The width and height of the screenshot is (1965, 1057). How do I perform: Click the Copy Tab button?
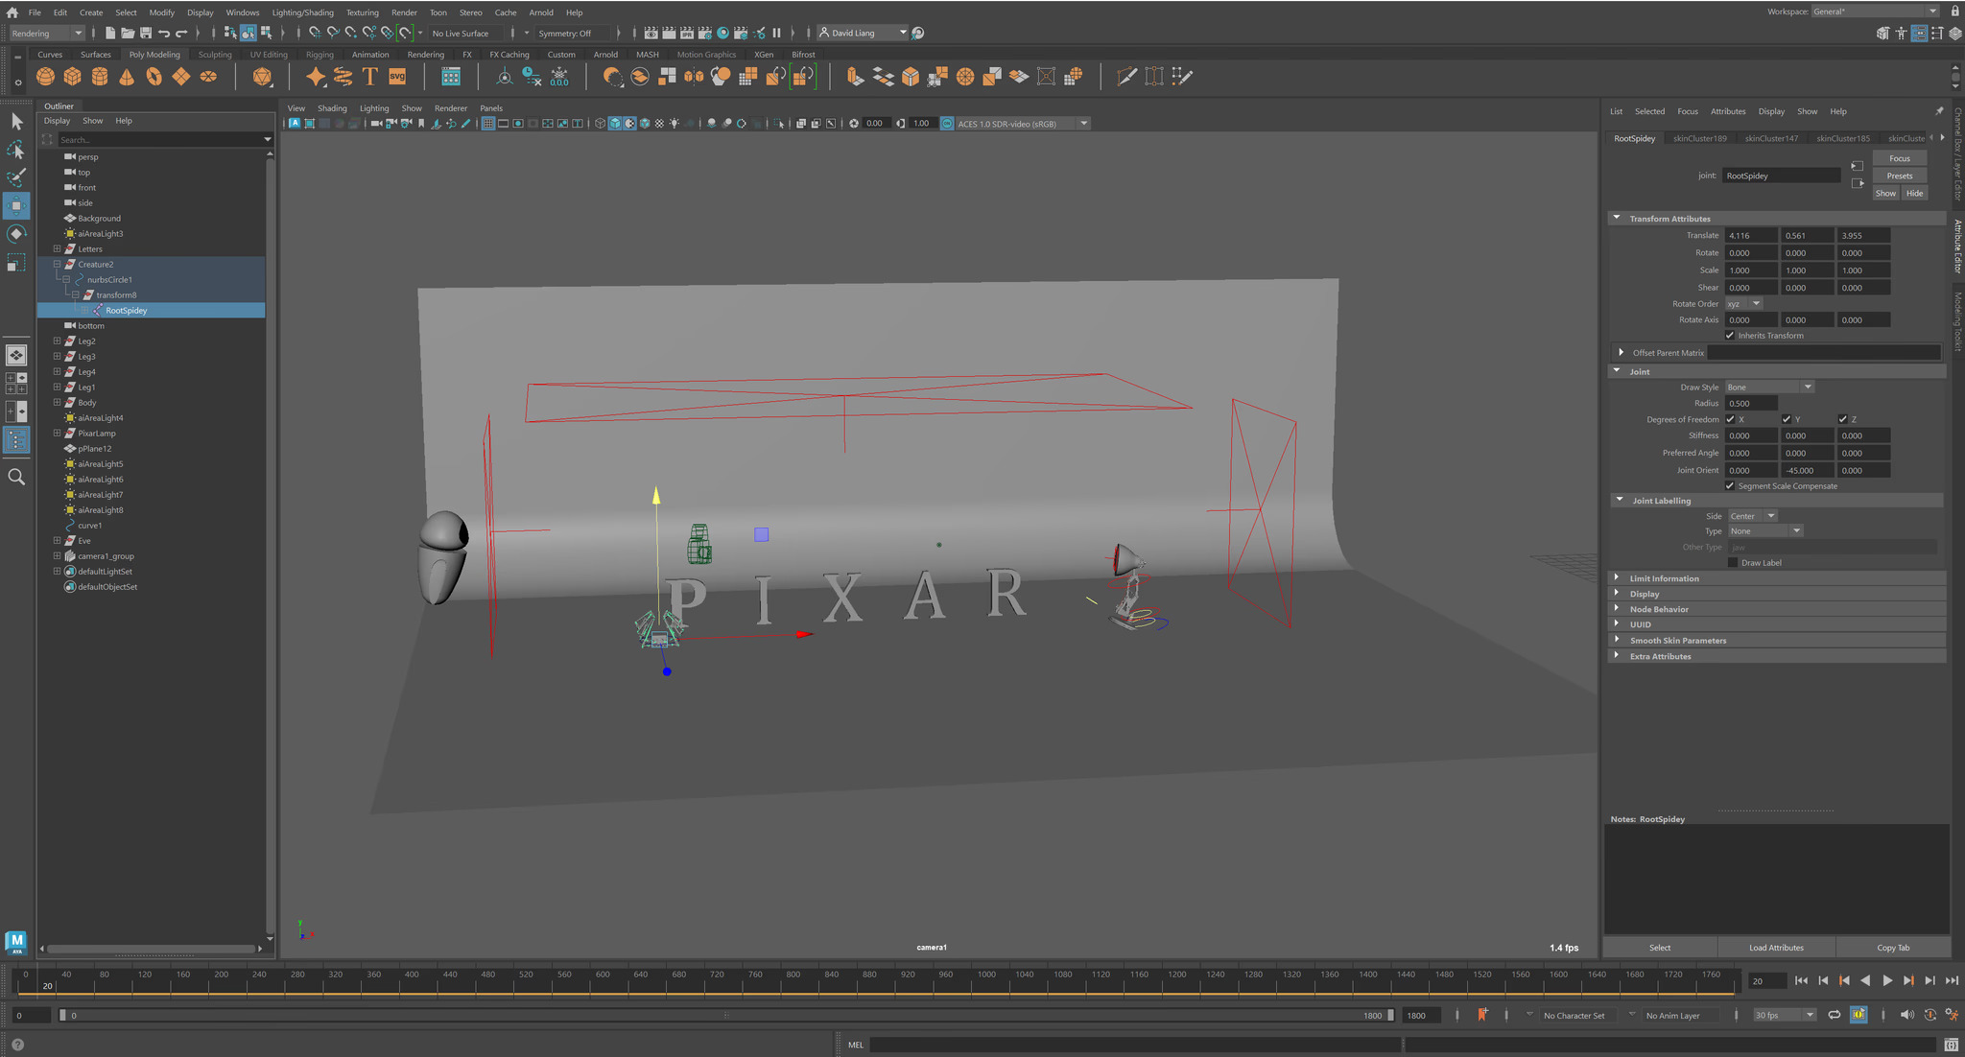click(1893, 948)
